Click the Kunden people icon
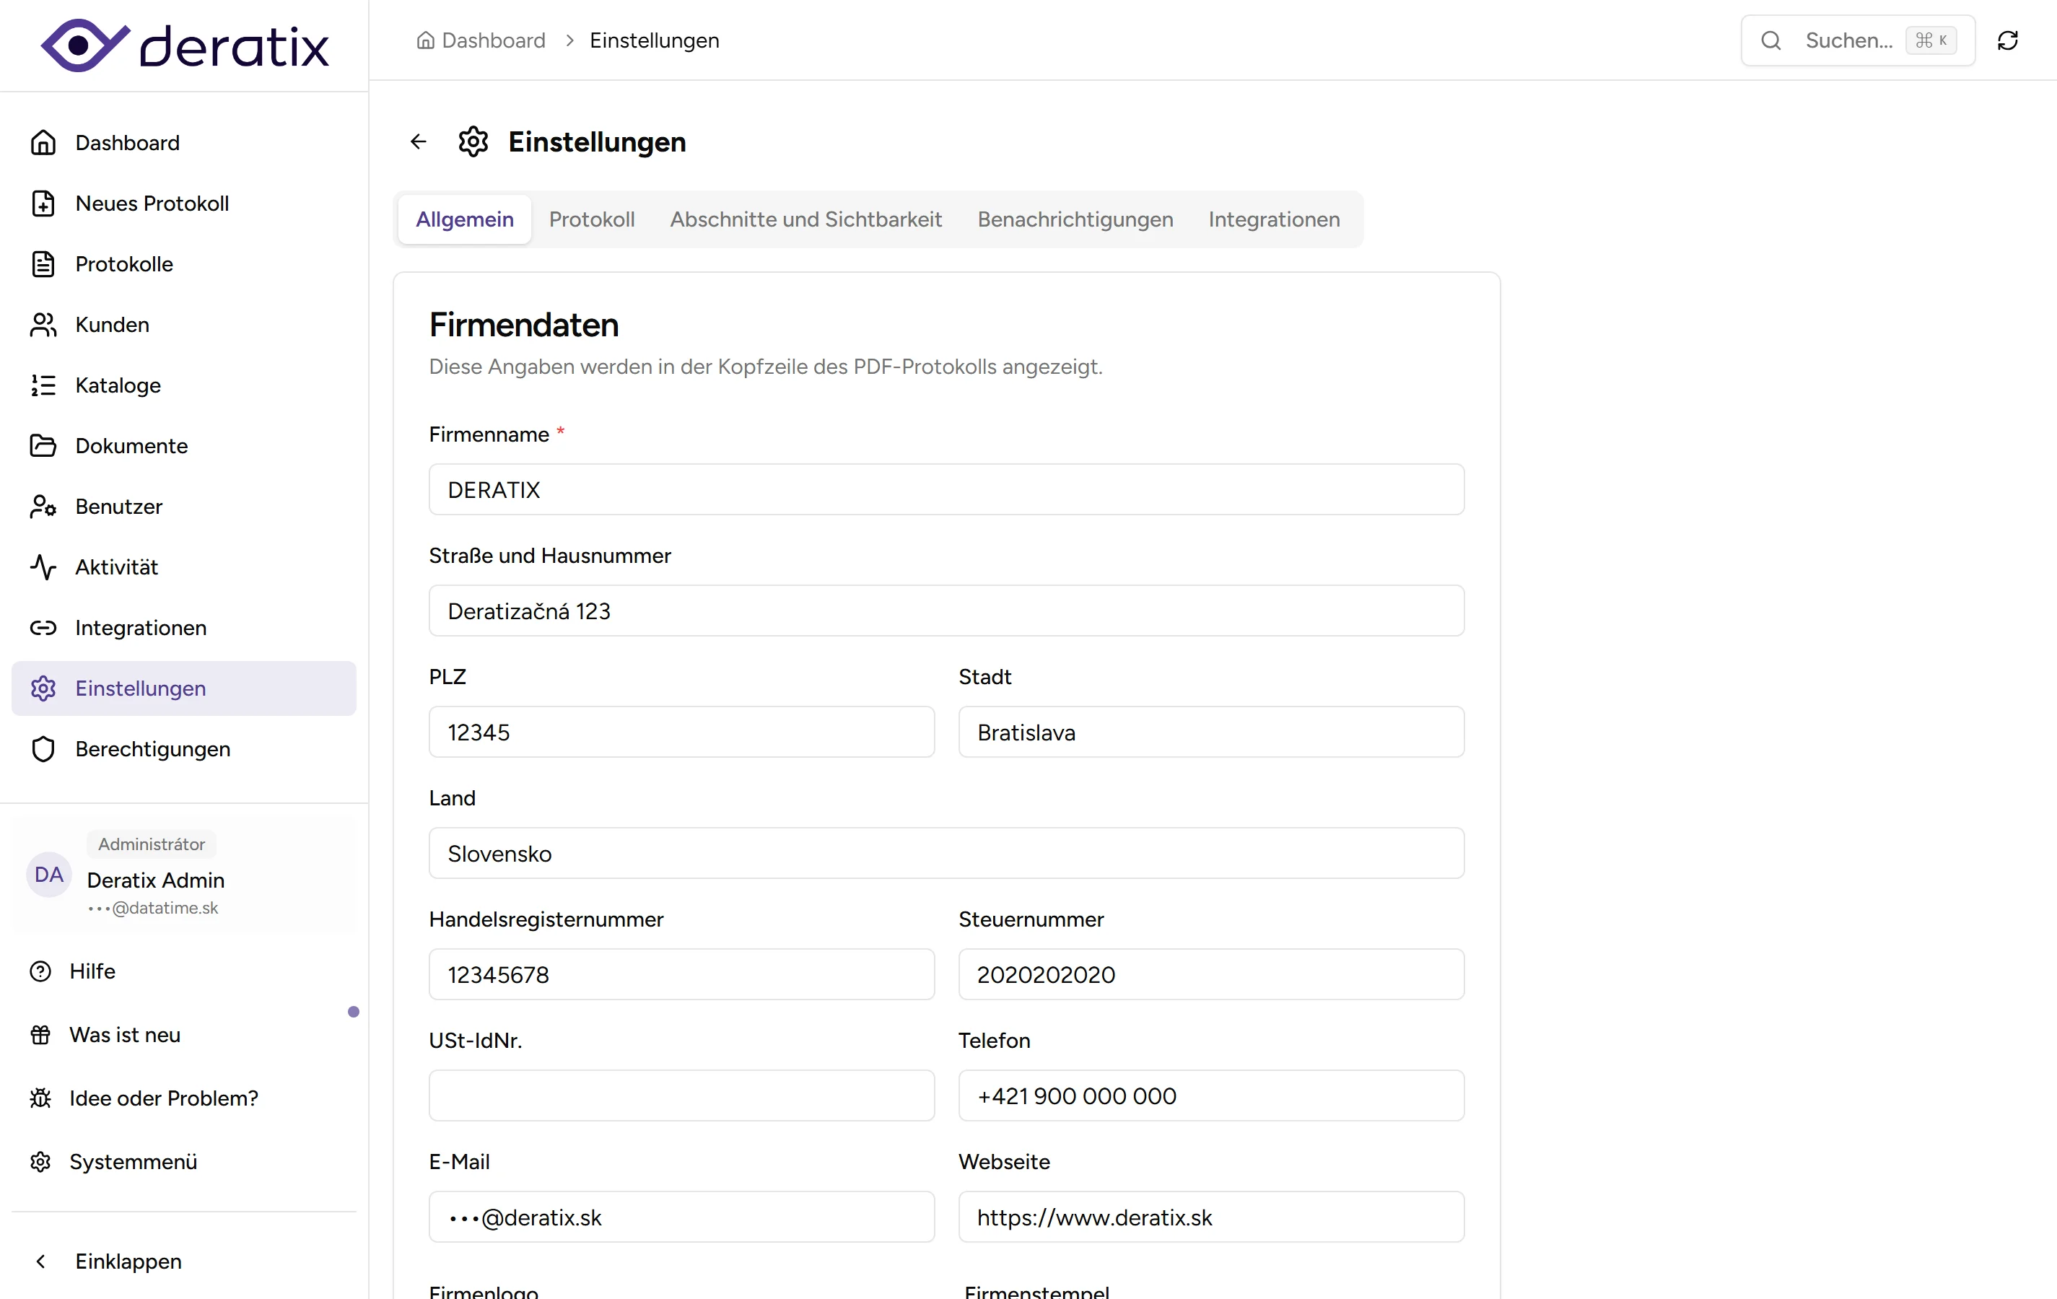 pos(43,325)
